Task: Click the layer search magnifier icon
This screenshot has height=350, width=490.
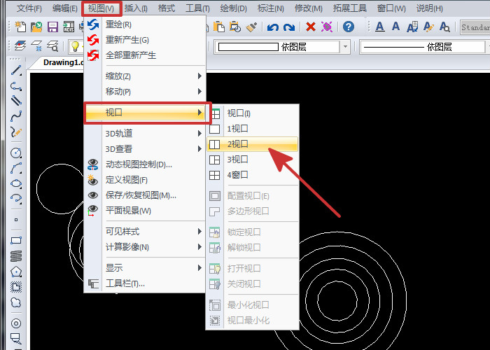Action: (52, 46)
